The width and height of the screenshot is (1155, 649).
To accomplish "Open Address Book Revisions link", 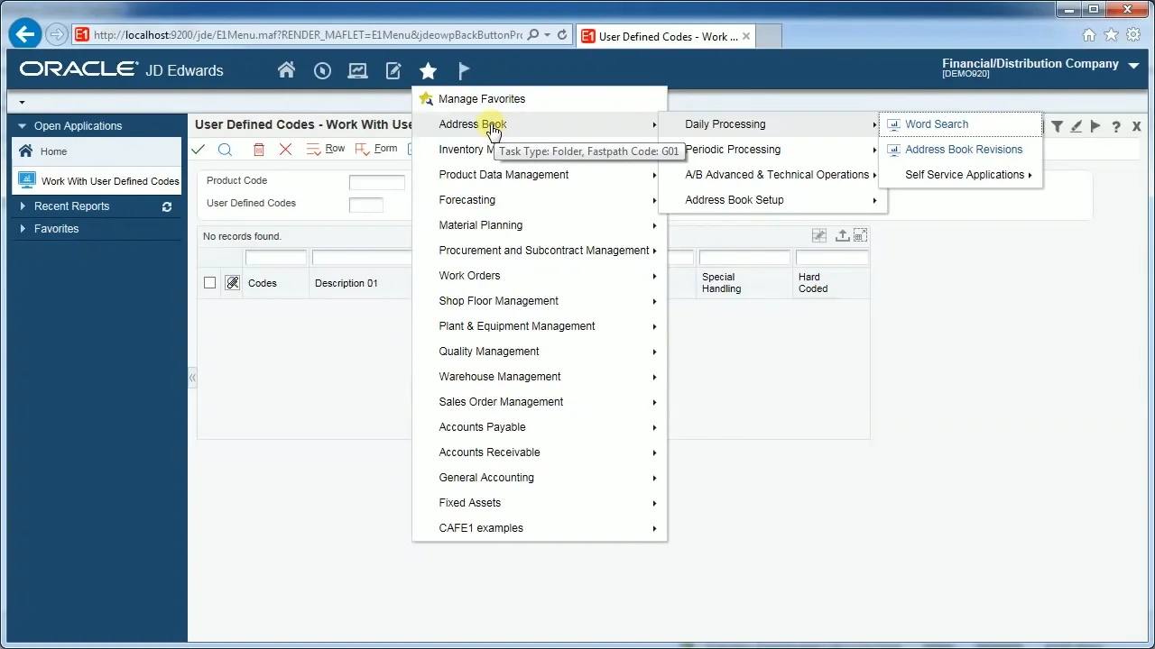I will coord(963,150).
